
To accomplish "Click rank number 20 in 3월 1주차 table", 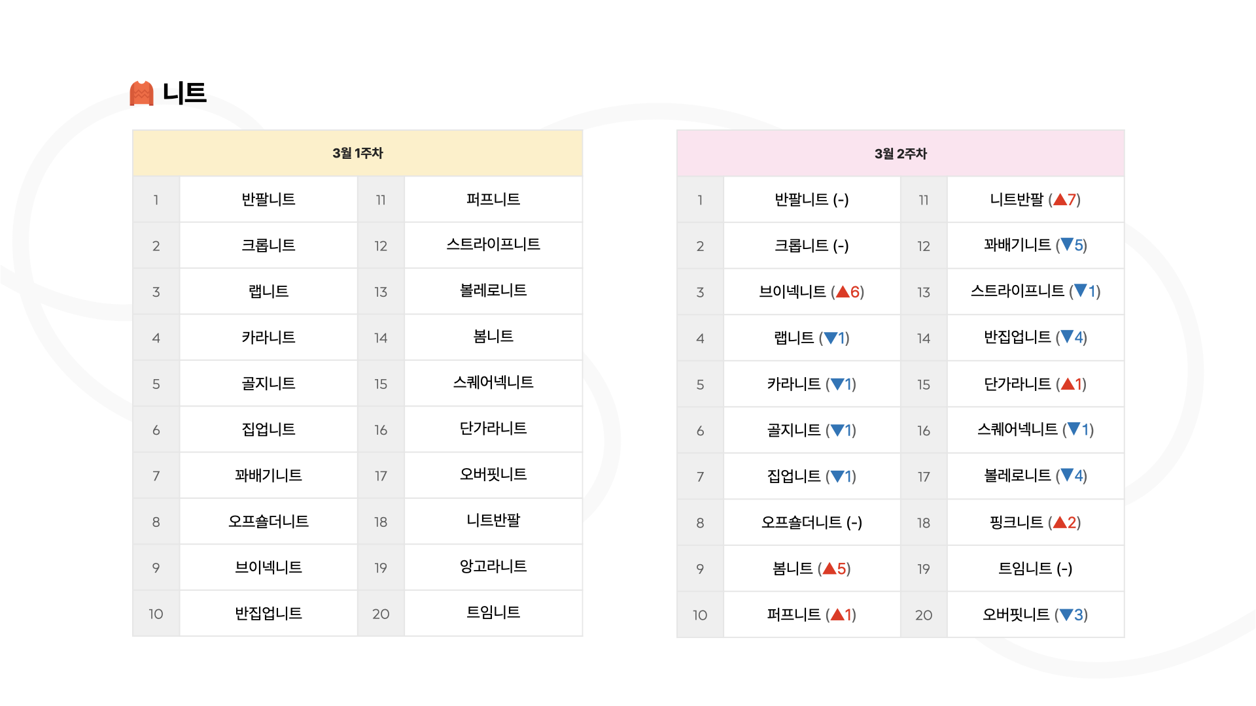I will (381, 614).
